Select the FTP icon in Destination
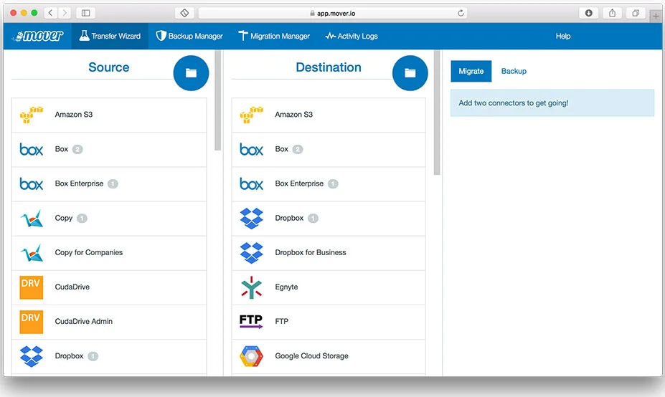This screenshot has height=397, width=665. click(251, 322)
